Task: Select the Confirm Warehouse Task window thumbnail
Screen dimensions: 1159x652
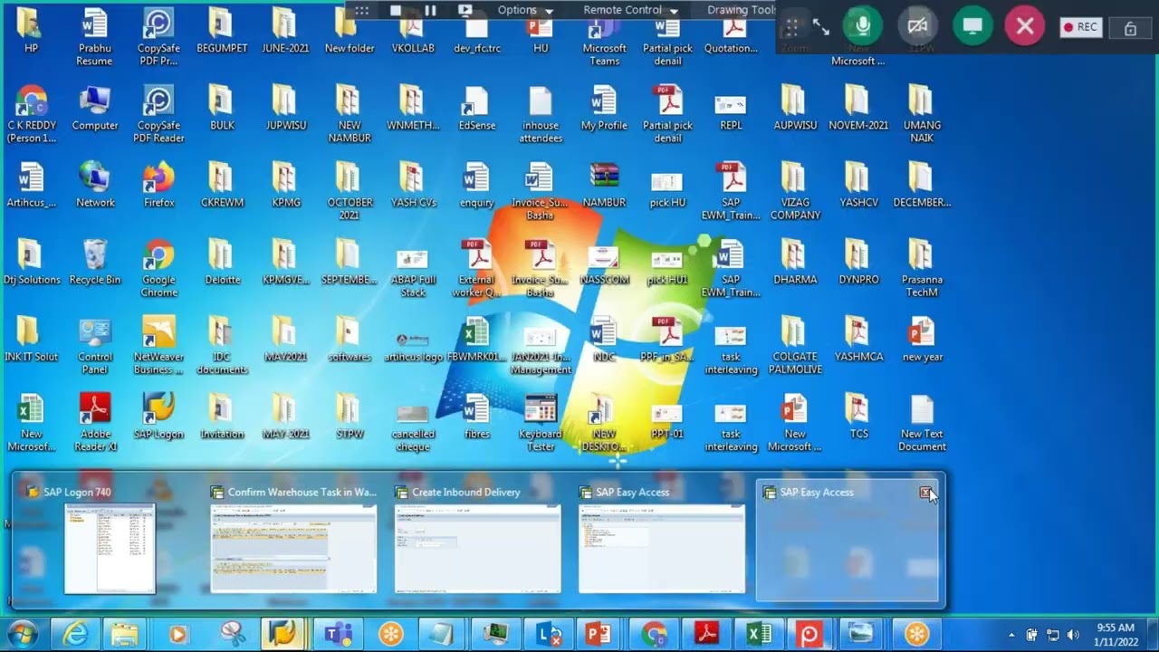Action: tap(293, 540)
